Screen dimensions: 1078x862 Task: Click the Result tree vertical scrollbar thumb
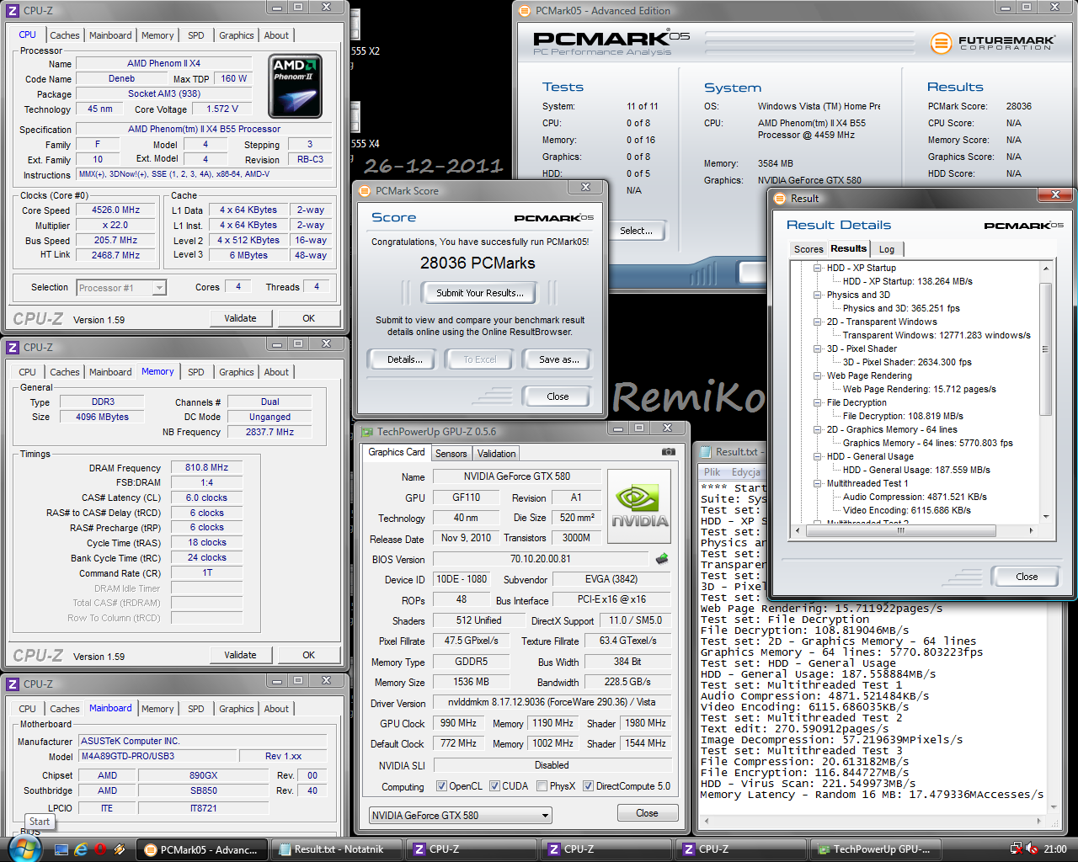coord(1046,349)
